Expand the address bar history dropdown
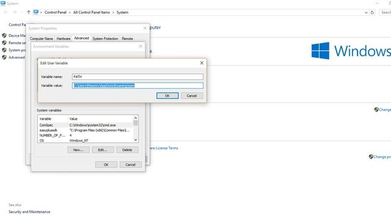This screenshot has height=220, width=391. (x=366, y=12)
